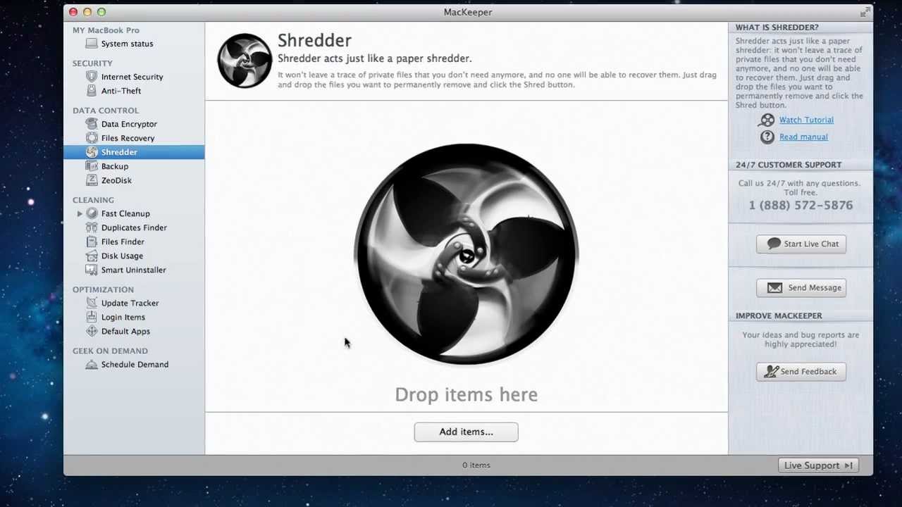This screenshot has width=902, height=507.
Task: Click the Data Encryptor icon
Action: (x=92, y=124)
